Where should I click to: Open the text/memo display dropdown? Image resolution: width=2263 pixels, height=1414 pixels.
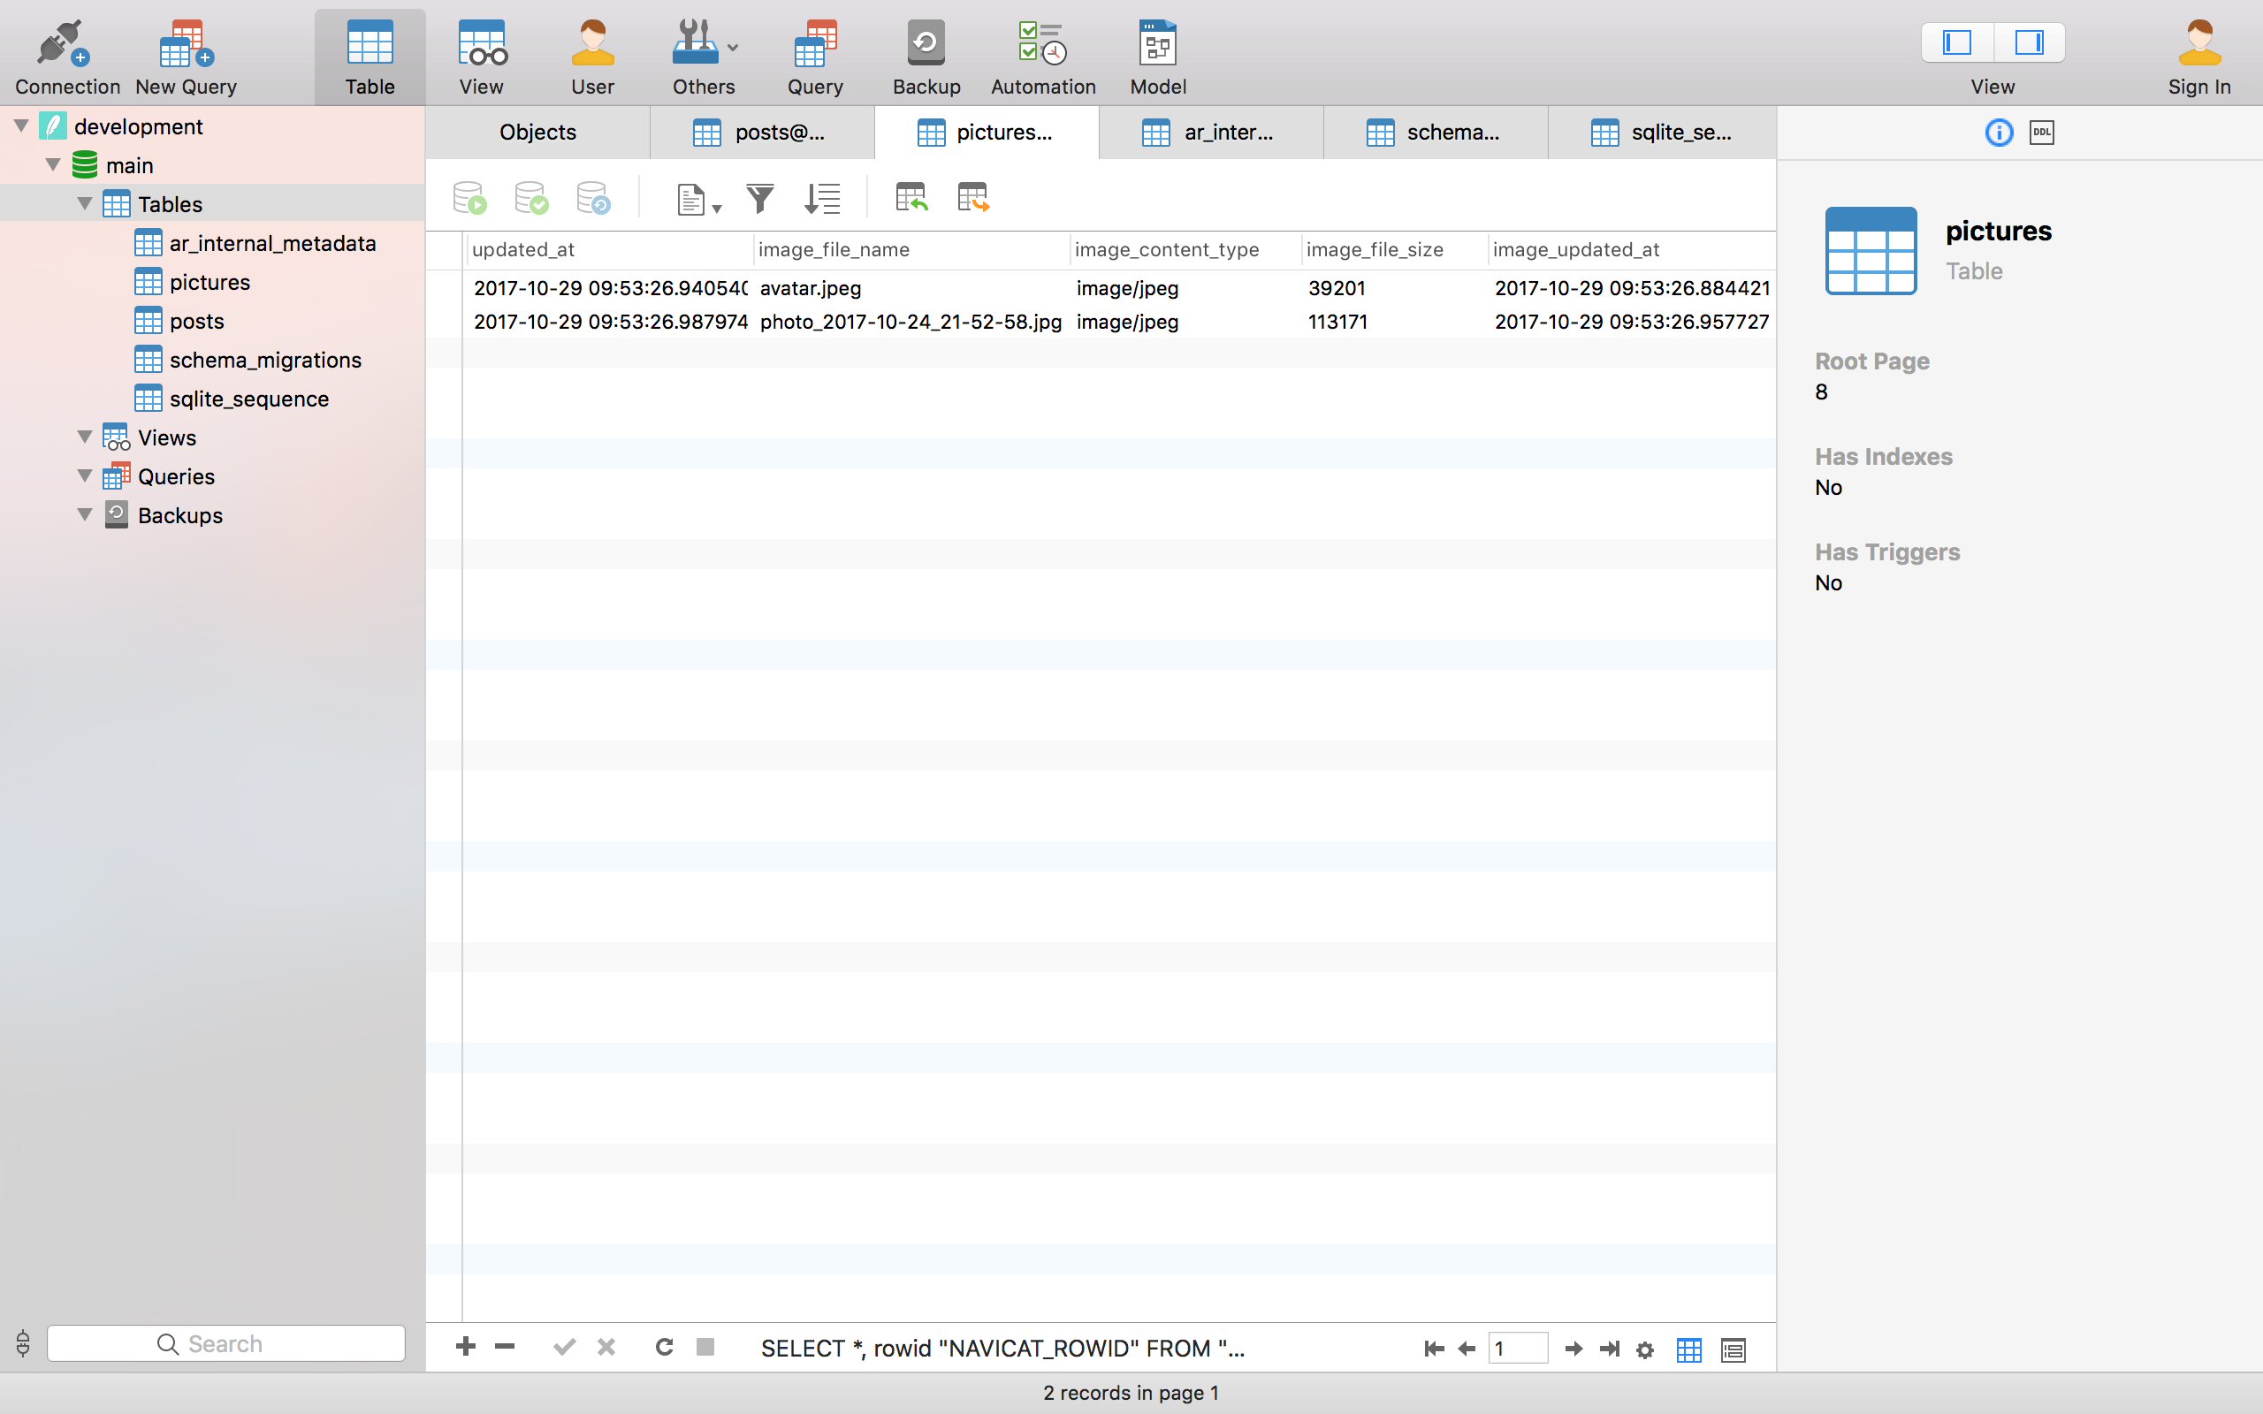click(697, 198)
